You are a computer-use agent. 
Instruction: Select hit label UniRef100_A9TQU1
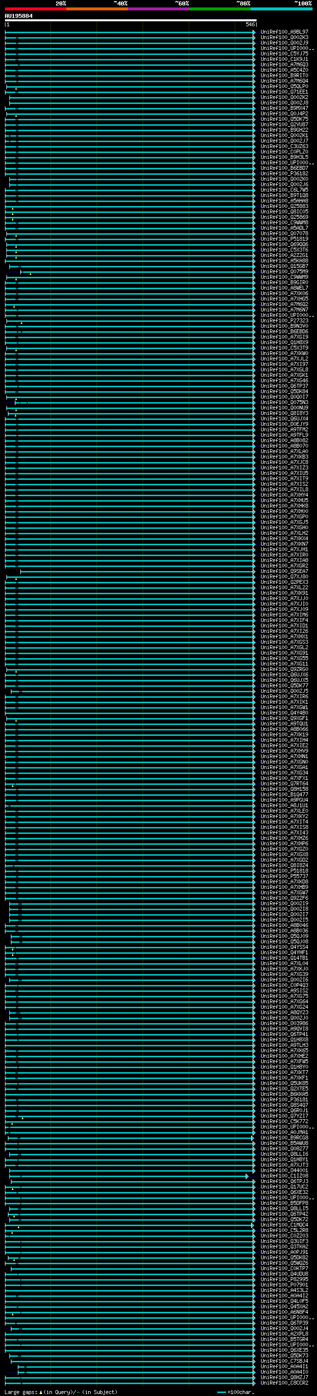pos(284,724)
